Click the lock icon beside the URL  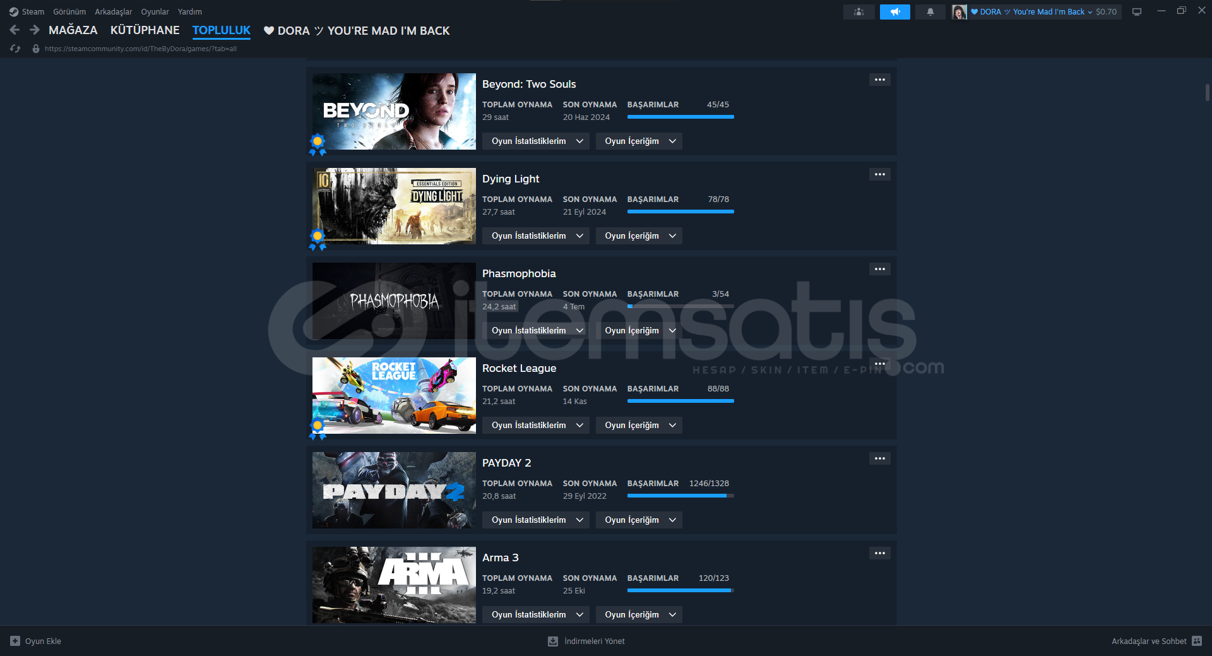[36, 49]
